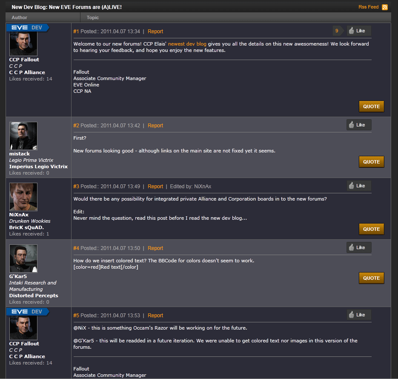Click the EVE DEV badge on post #1
398x379 pixels.
(27, 28)
